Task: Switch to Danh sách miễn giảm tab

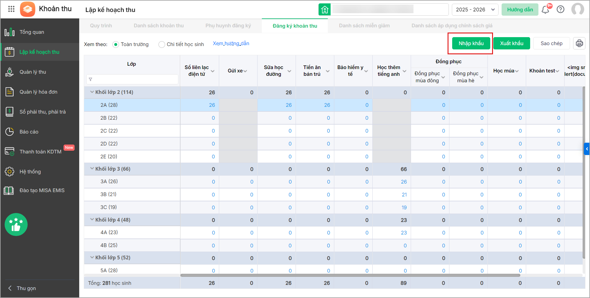Action: (x=364, y=26)
